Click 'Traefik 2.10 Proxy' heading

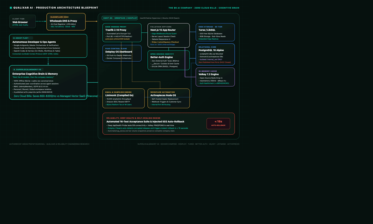tap(116, 30)
